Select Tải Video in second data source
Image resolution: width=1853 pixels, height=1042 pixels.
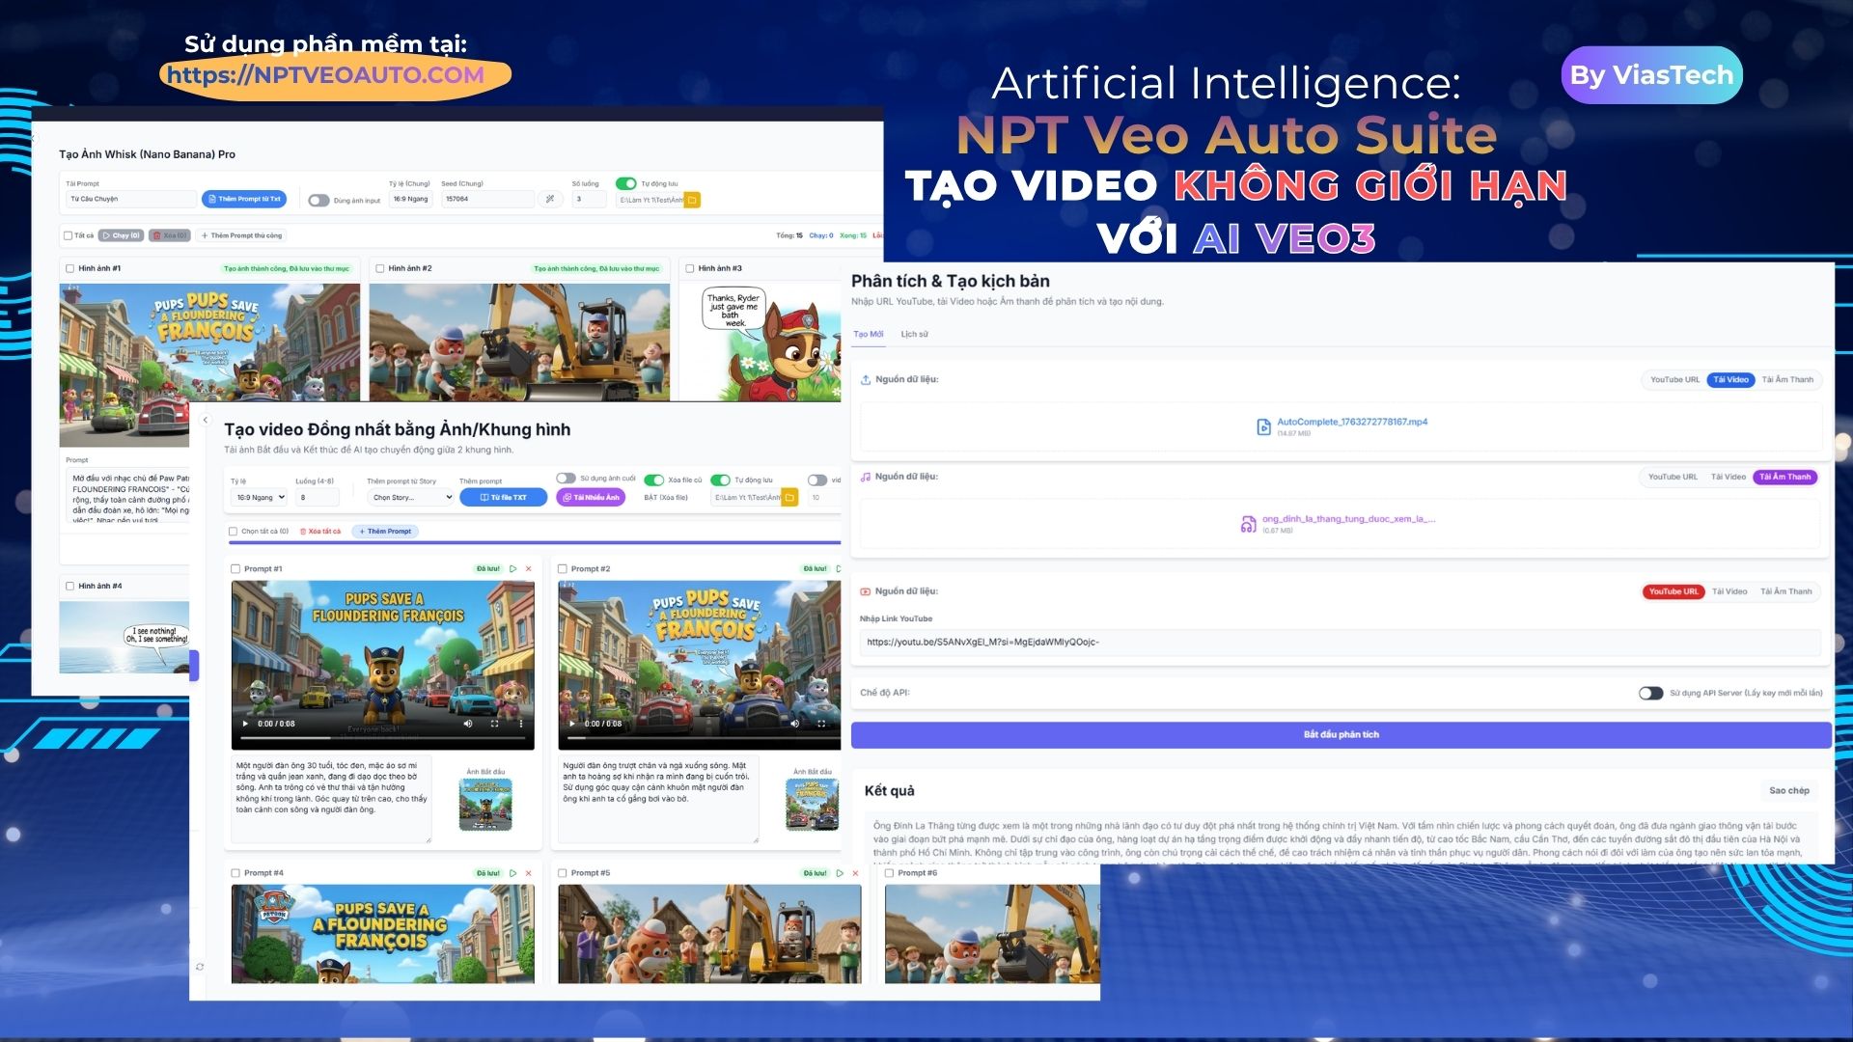coord(1729,478)
